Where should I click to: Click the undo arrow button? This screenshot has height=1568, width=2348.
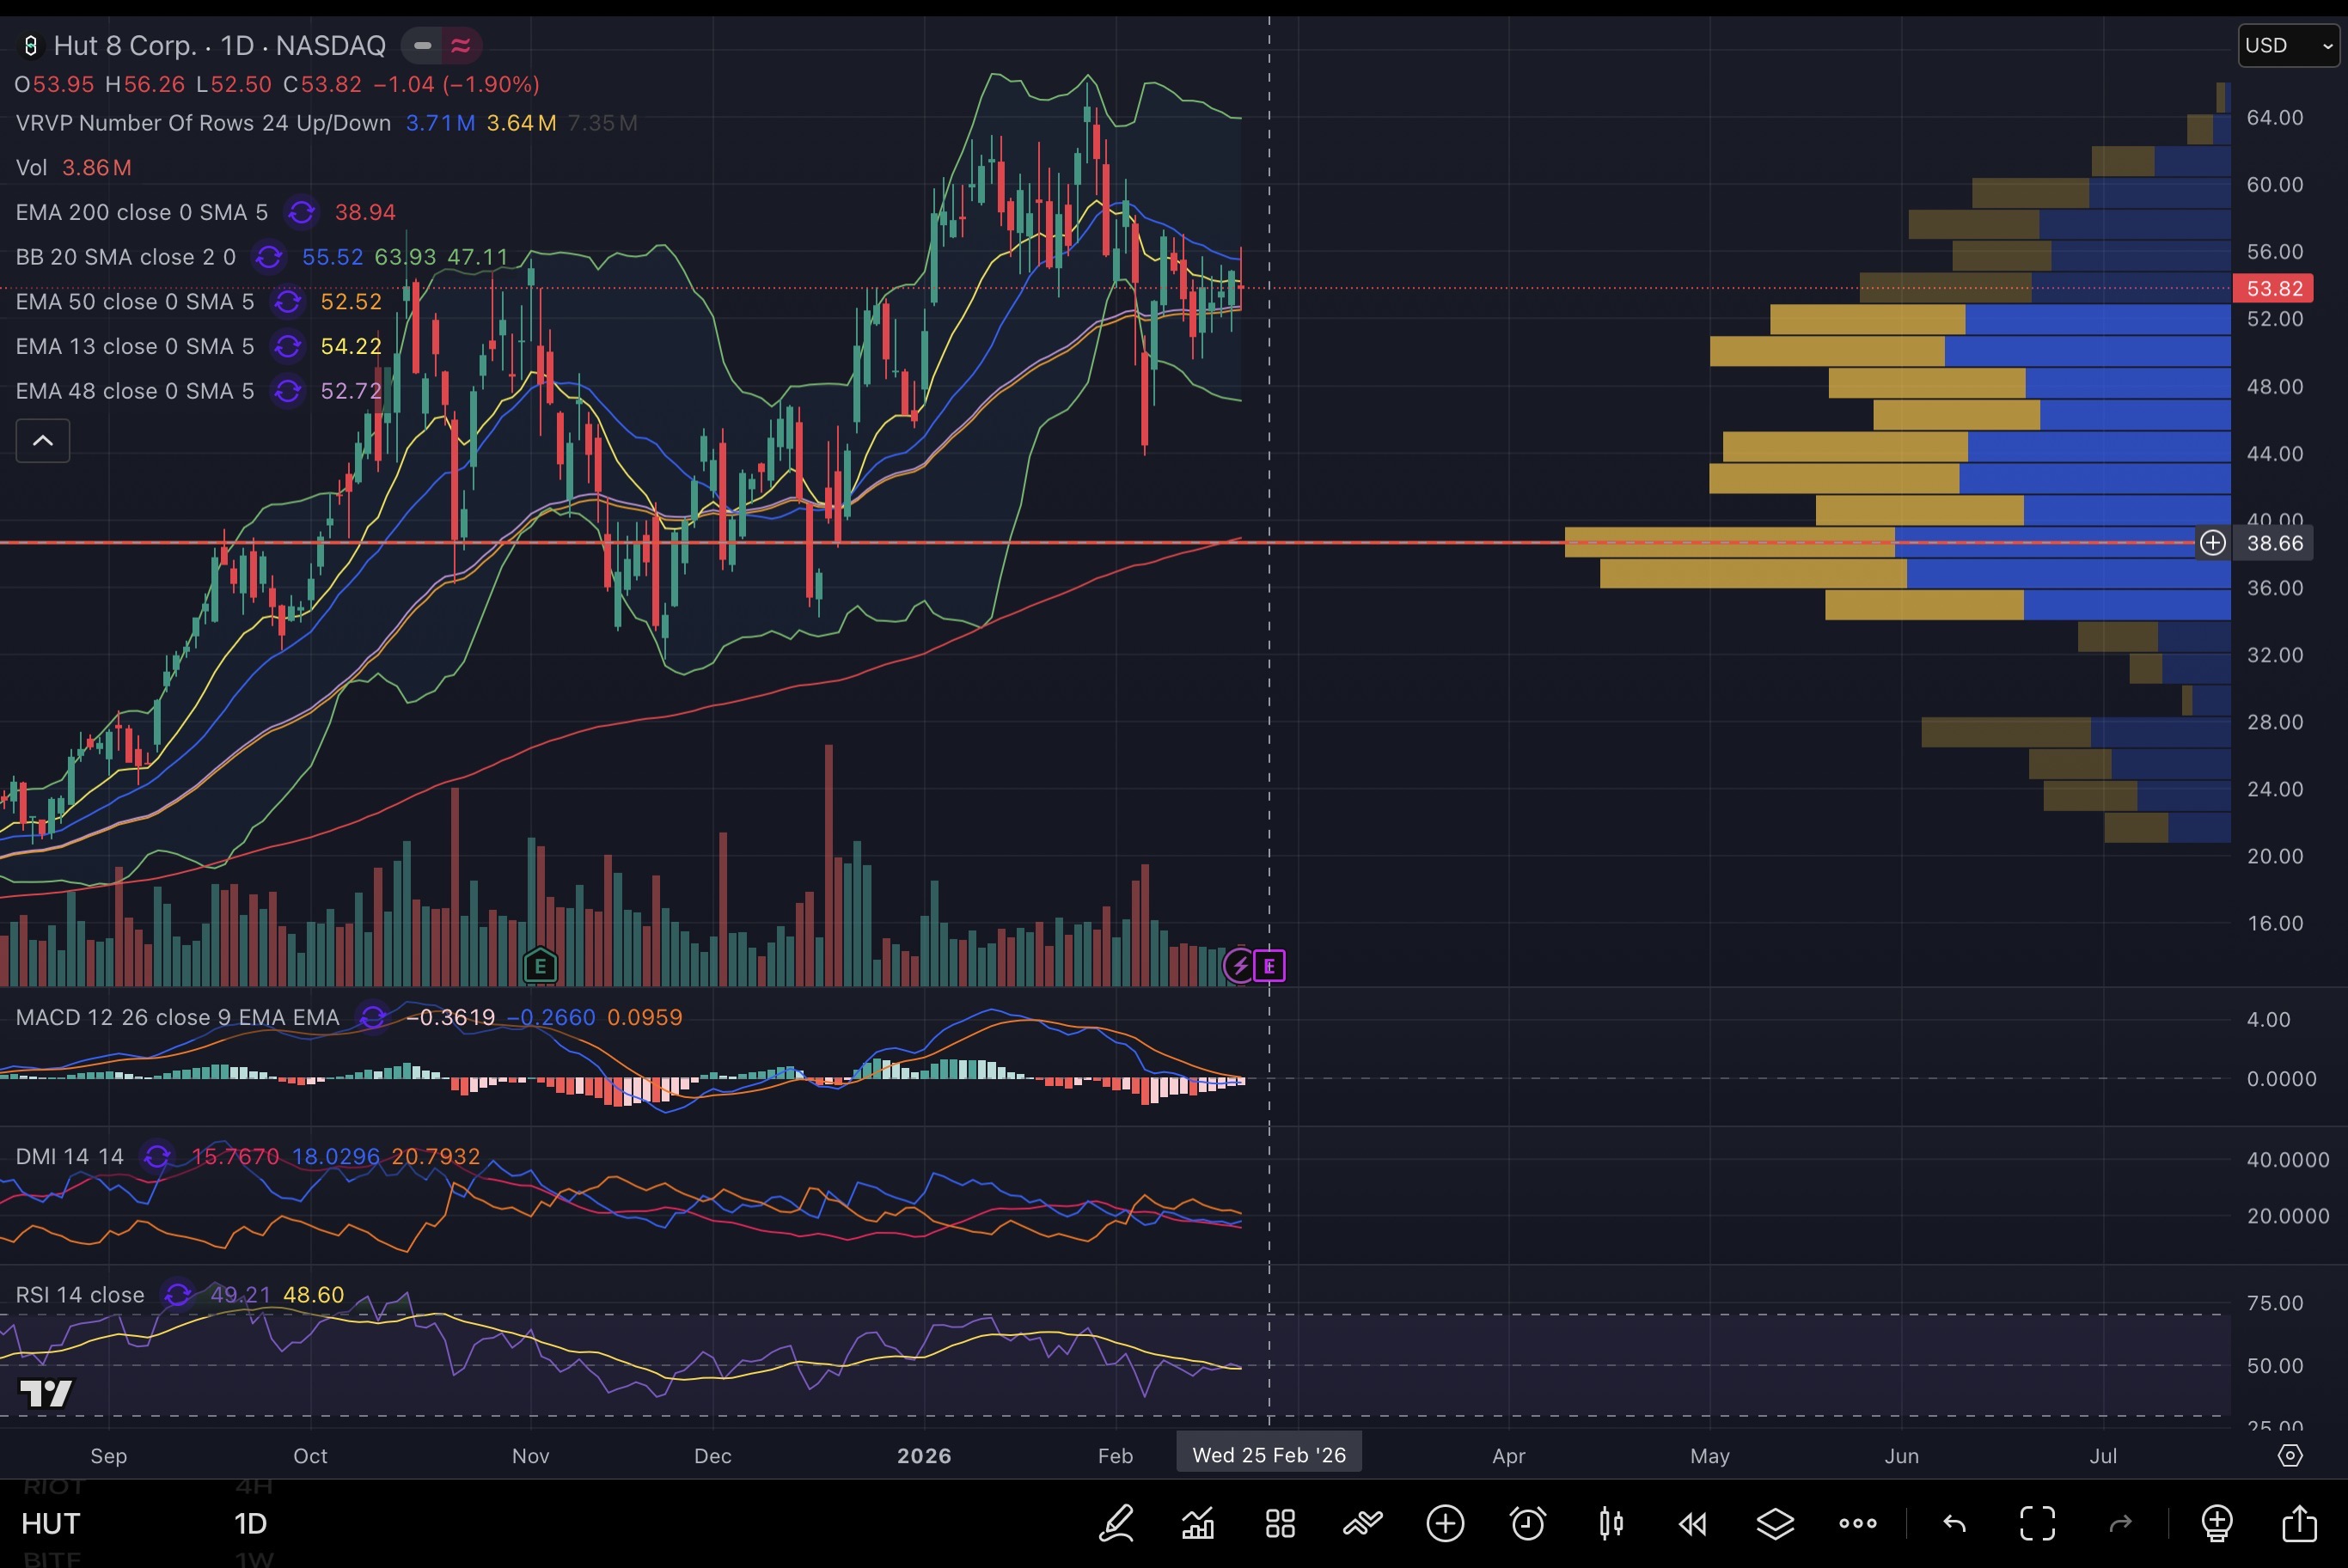(1954, 1524)
